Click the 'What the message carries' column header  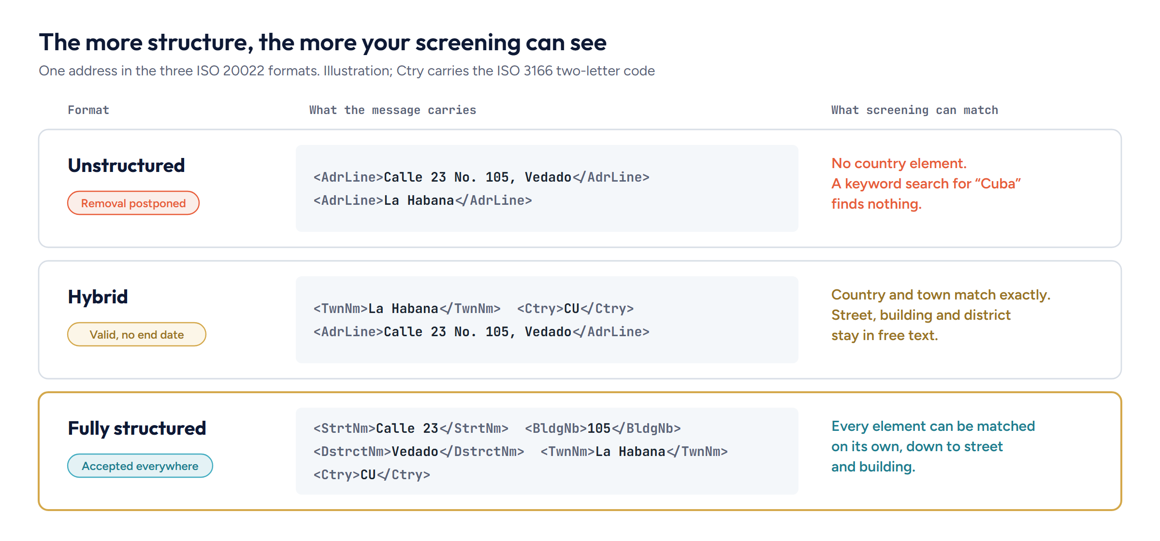pos(392,110)
